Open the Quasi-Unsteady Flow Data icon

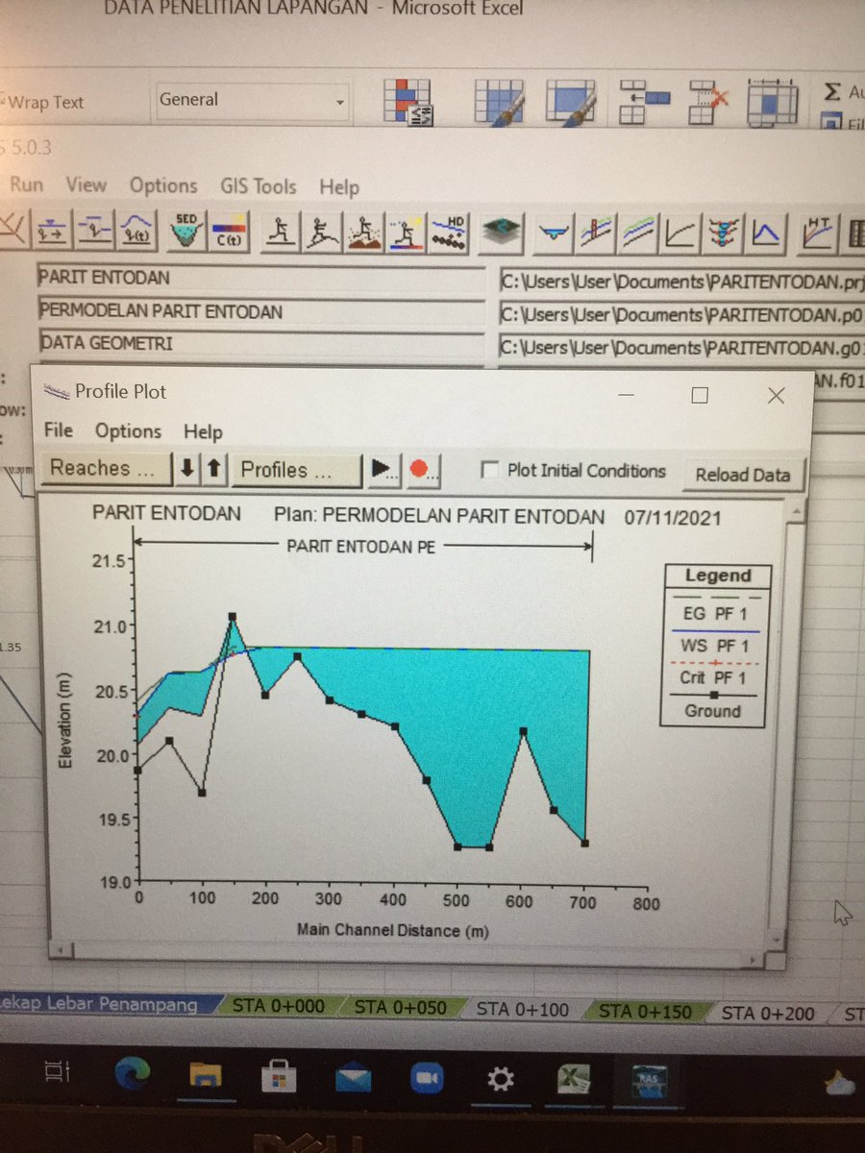click(95, 231)
